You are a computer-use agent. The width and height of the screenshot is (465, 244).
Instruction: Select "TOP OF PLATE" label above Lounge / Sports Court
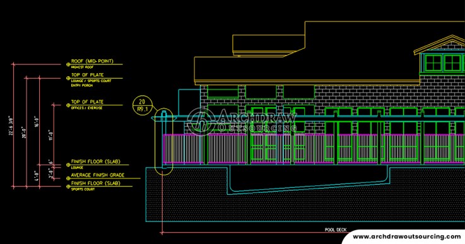[87, 75]
